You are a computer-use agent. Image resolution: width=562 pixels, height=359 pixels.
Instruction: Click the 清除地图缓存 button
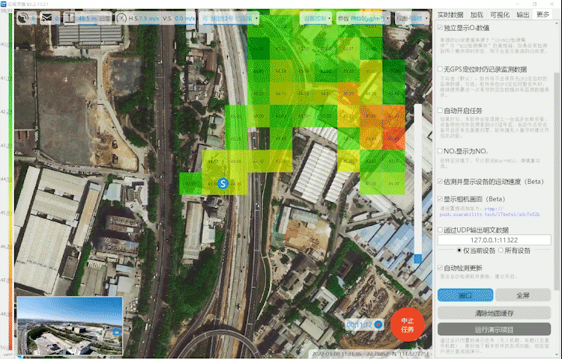click(x=494, y=313)
